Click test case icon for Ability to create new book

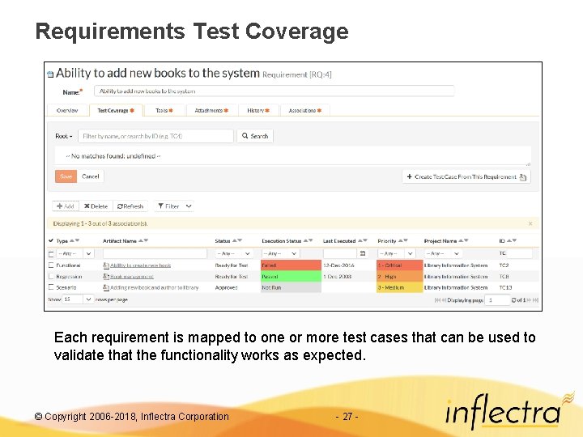[x=106, y=265]
